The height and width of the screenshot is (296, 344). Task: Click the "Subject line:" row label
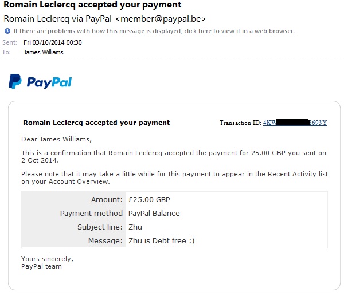tap(100, 227)
